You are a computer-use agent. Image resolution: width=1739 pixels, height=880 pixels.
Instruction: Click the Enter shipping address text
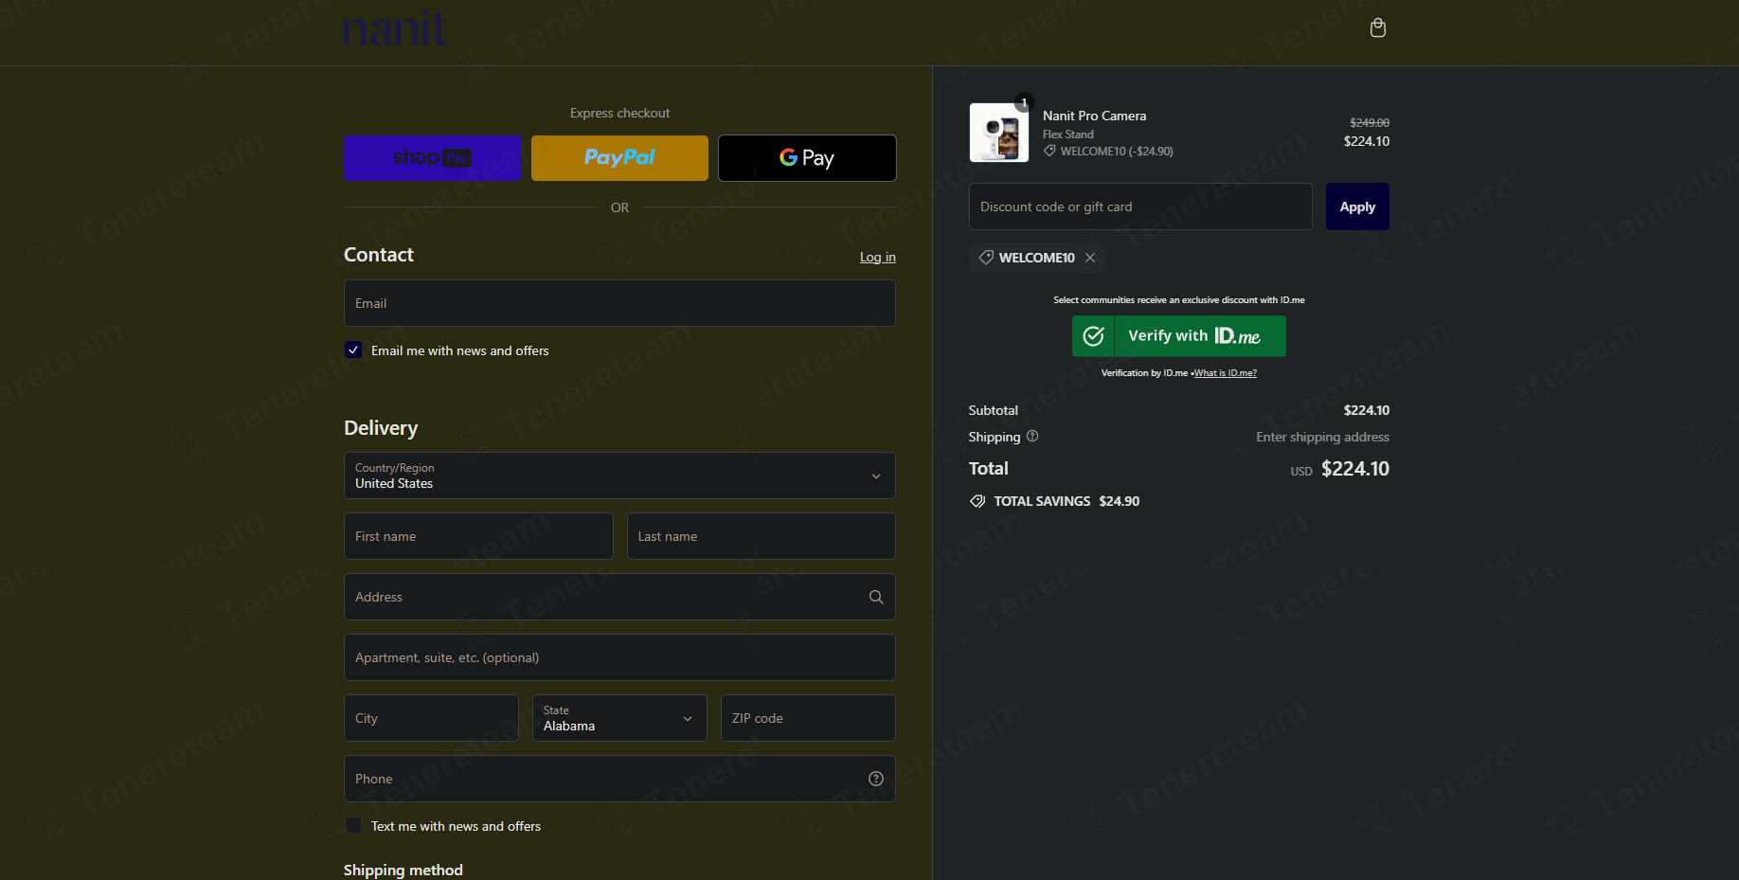(x=1322, y=437)
